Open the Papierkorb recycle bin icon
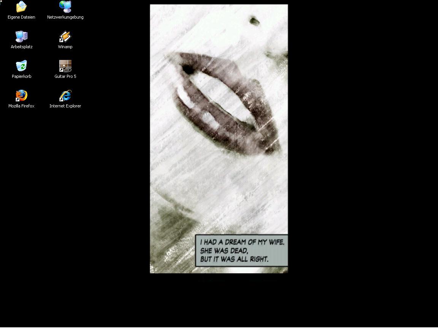Viewport: 438px width, 328px height. tap(22, 66)
